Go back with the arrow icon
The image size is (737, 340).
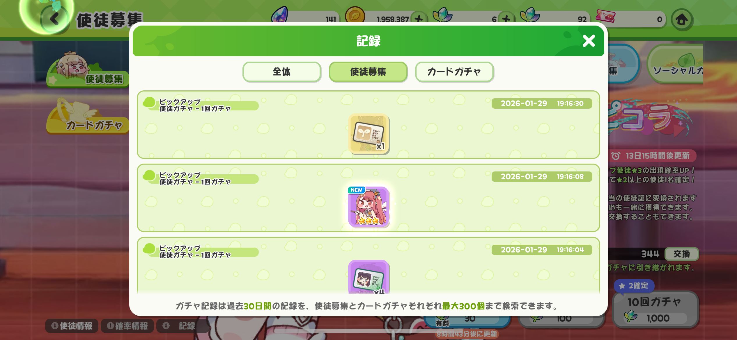pyautogui.click(x=54, y=19)
